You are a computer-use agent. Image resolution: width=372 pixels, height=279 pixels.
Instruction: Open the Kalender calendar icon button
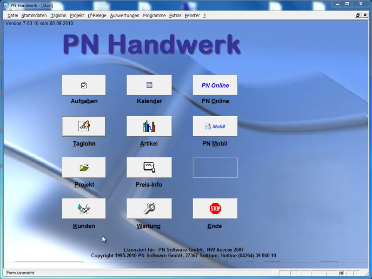149,85
